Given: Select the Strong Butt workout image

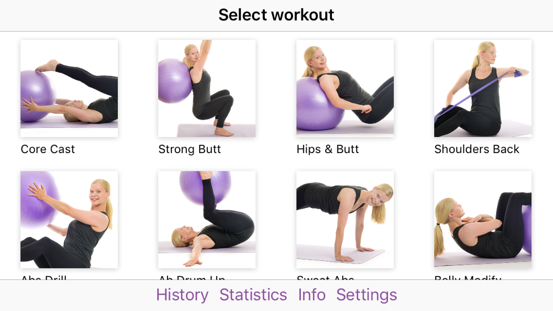Looking at the screenshot, I should point(207,88).
